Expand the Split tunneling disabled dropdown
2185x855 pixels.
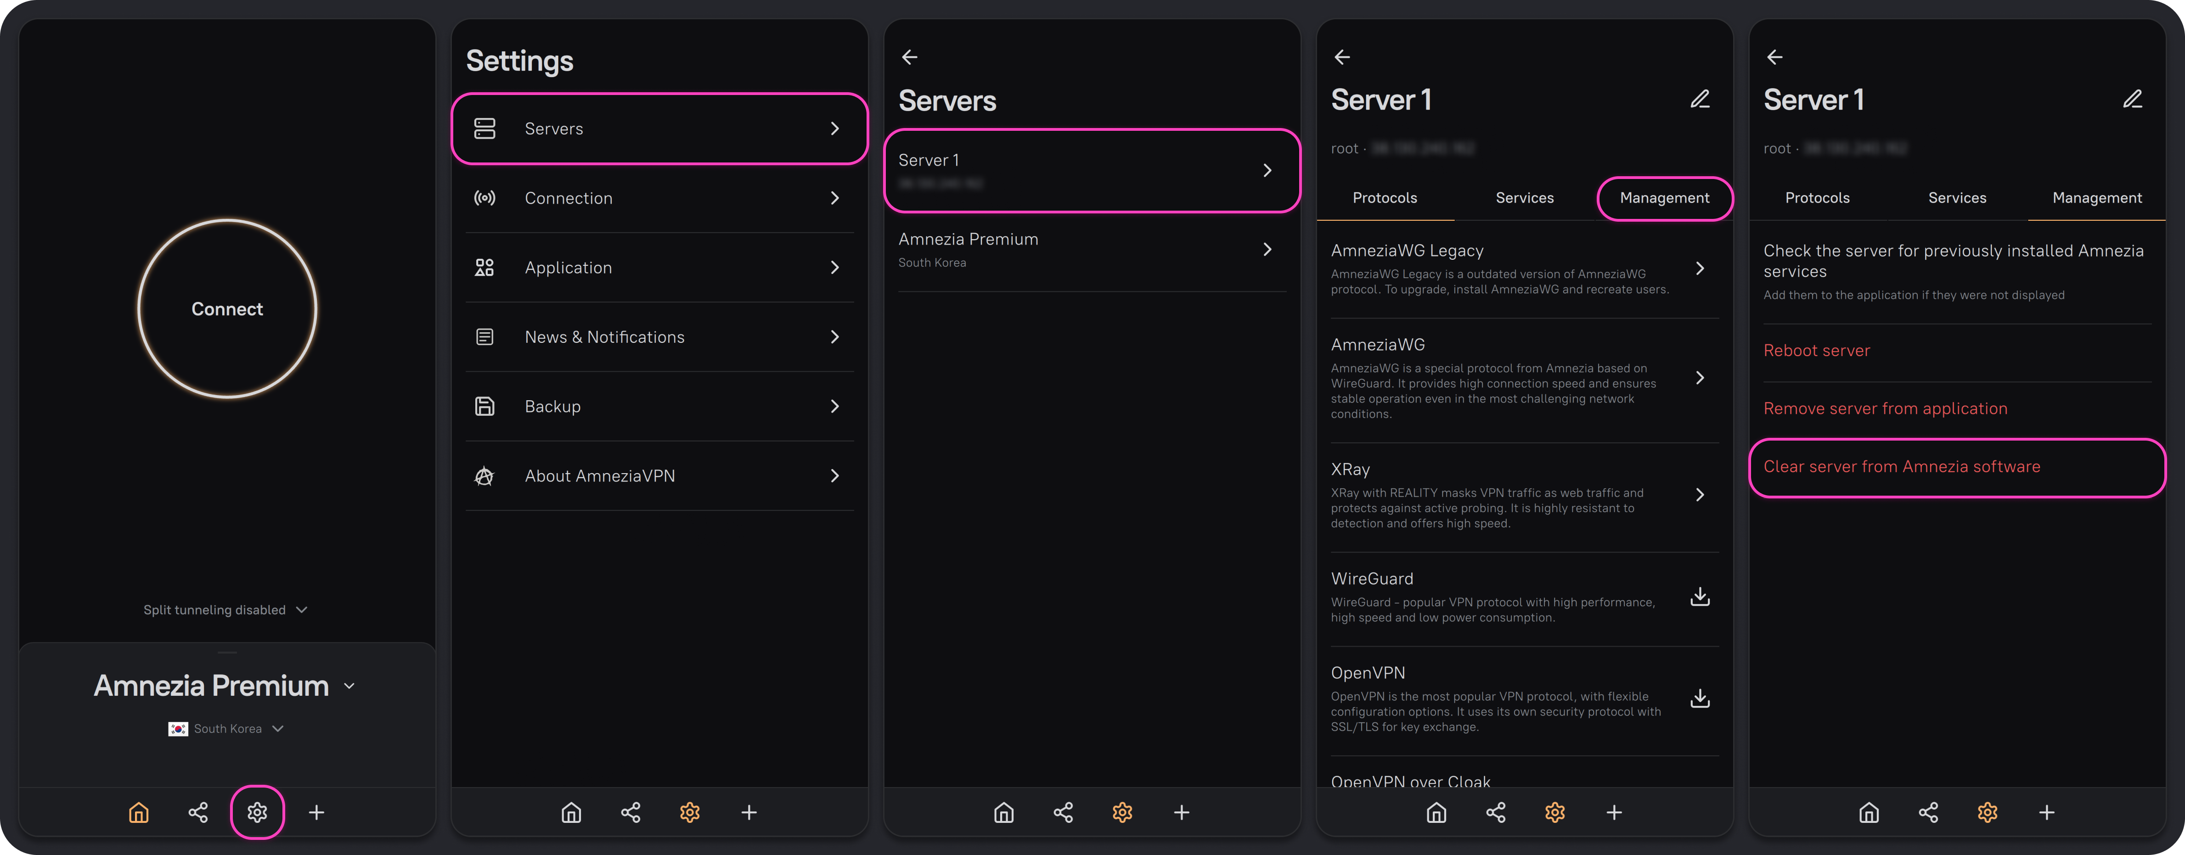tap(225, 609)
